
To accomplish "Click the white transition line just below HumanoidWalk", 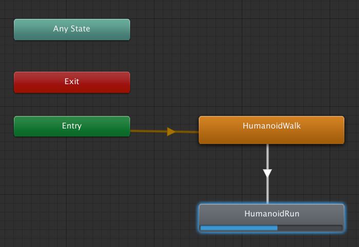I will (267, 154).
